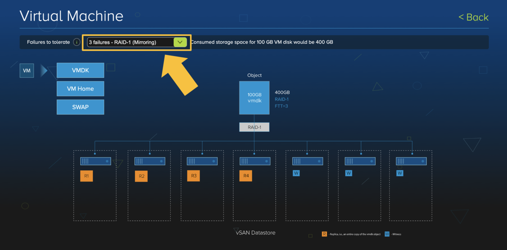Viewport: 507px width, 250px height.
Task: Select the orange R2 replica component
Action: pyautogui.click(x=141, y=176)
